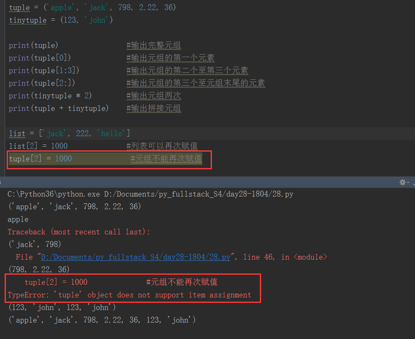Click console command line 'C:\Python36\python.exe'
Image resolution: width=415 pixels, height=339 pixels.
click(x=54, y=194)
